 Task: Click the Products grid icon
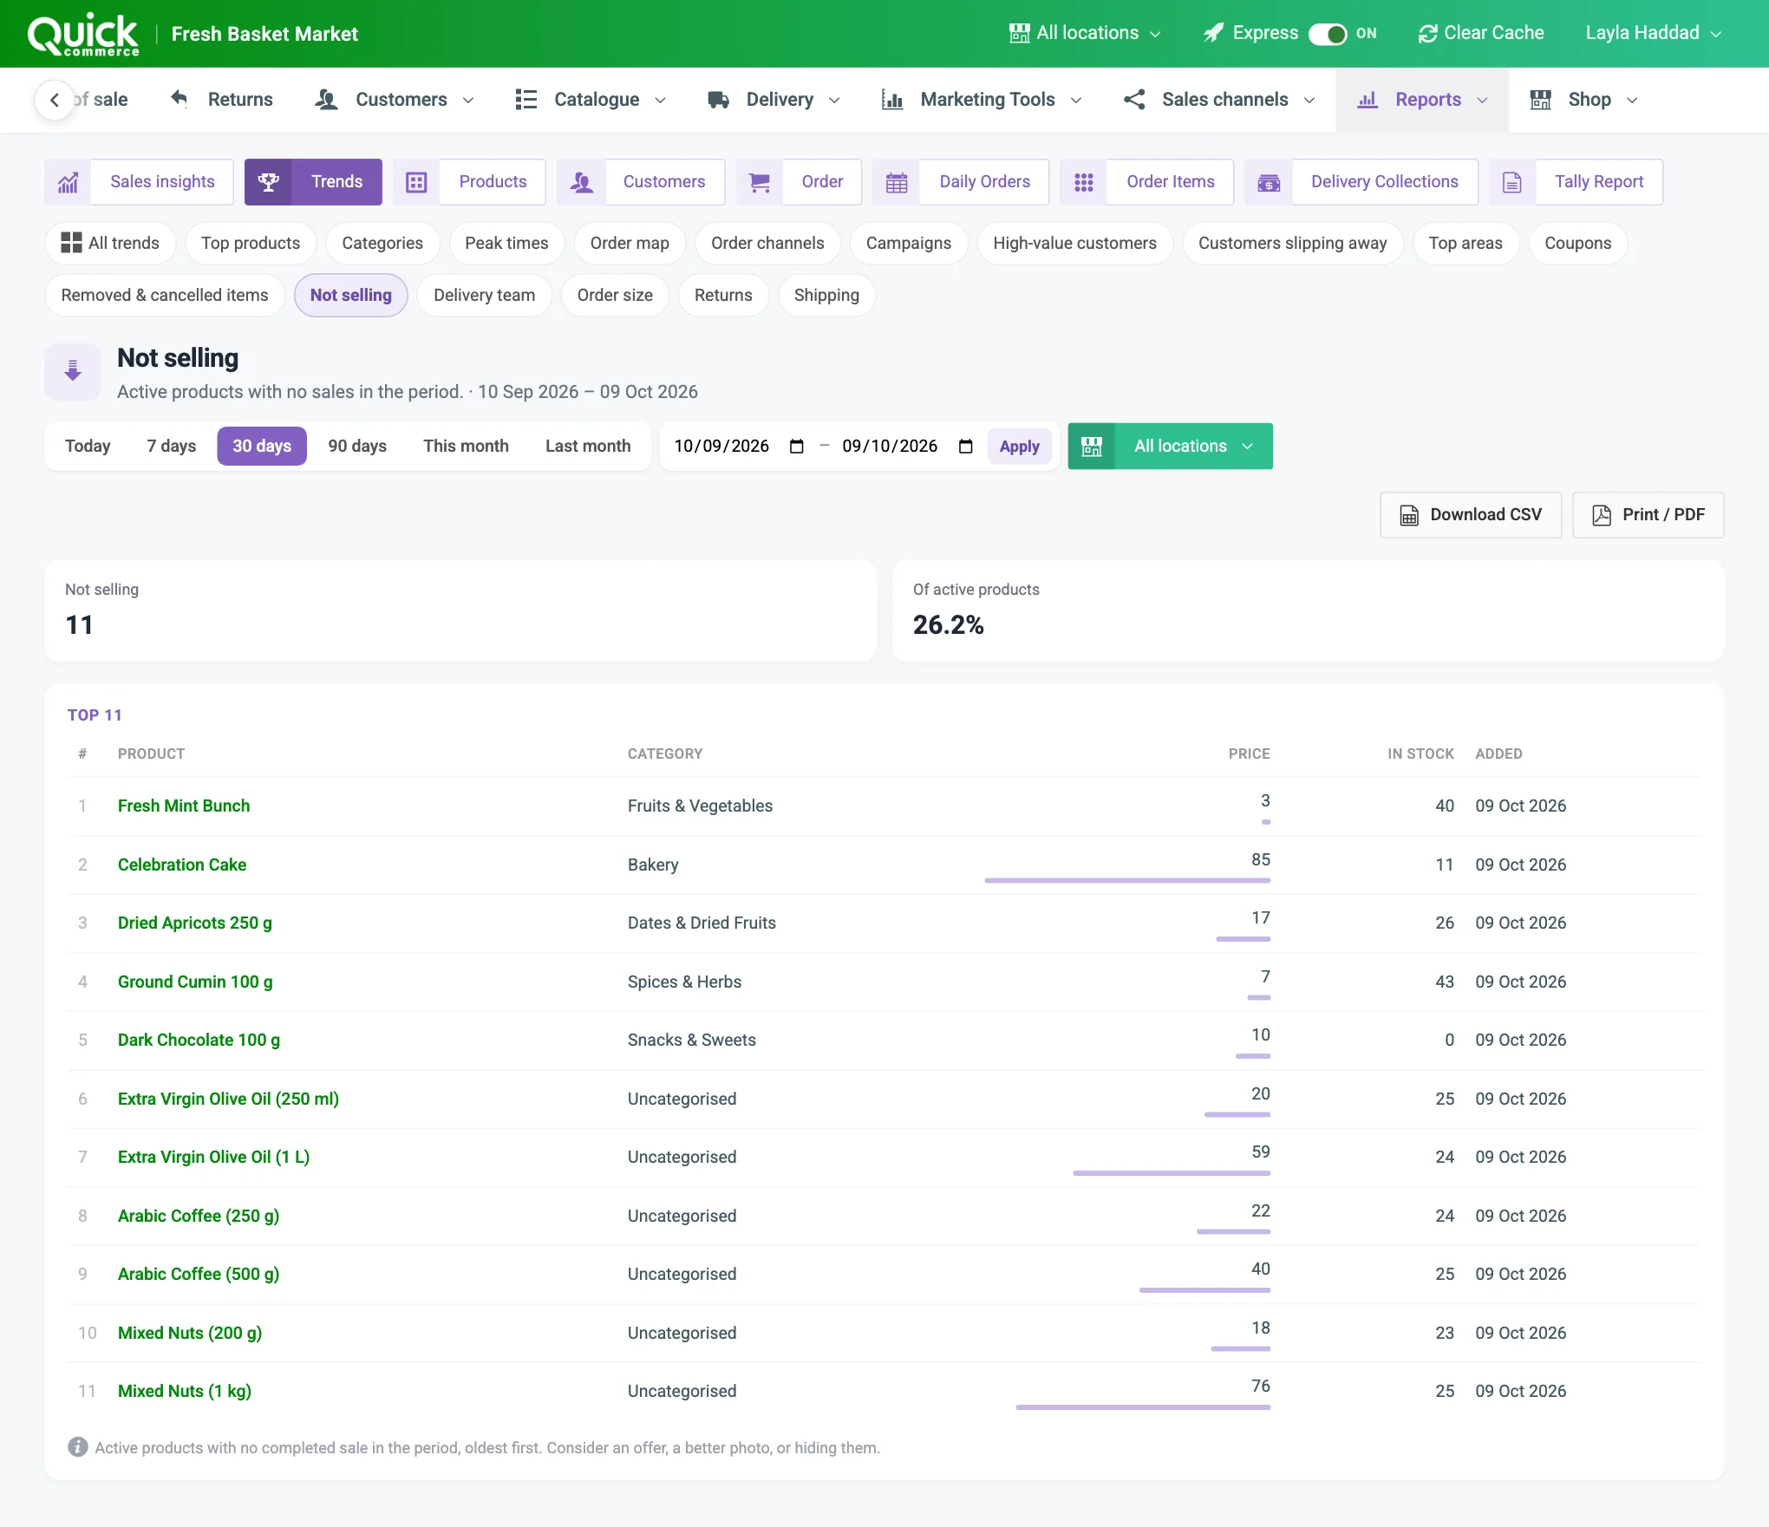416,182
